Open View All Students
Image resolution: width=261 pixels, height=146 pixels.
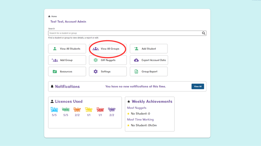pos(67,49)
